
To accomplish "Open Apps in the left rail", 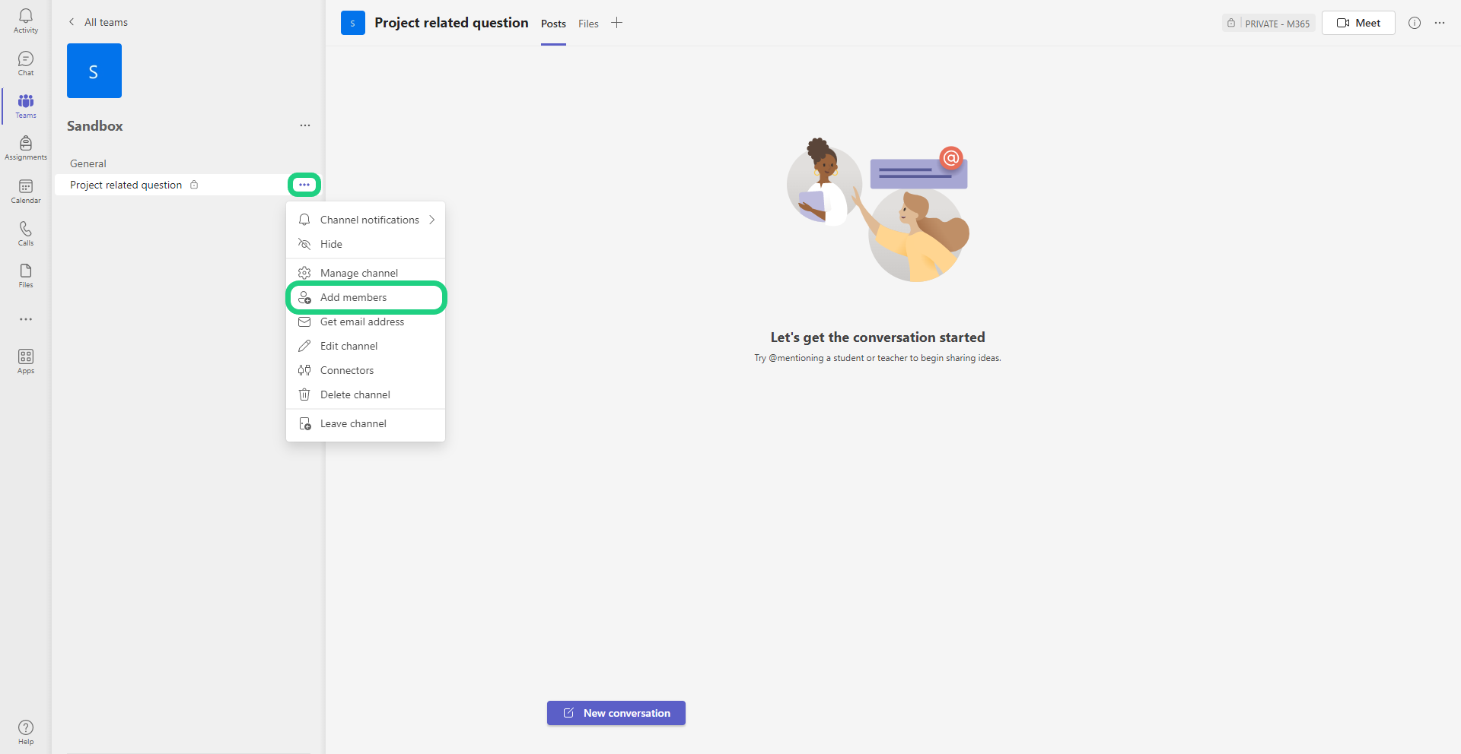I will 26,361.
